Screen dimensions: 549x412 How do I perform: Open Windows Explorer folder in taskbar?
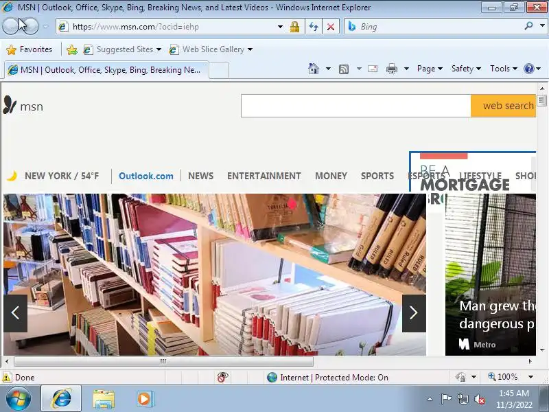click(x=104, y=399)
